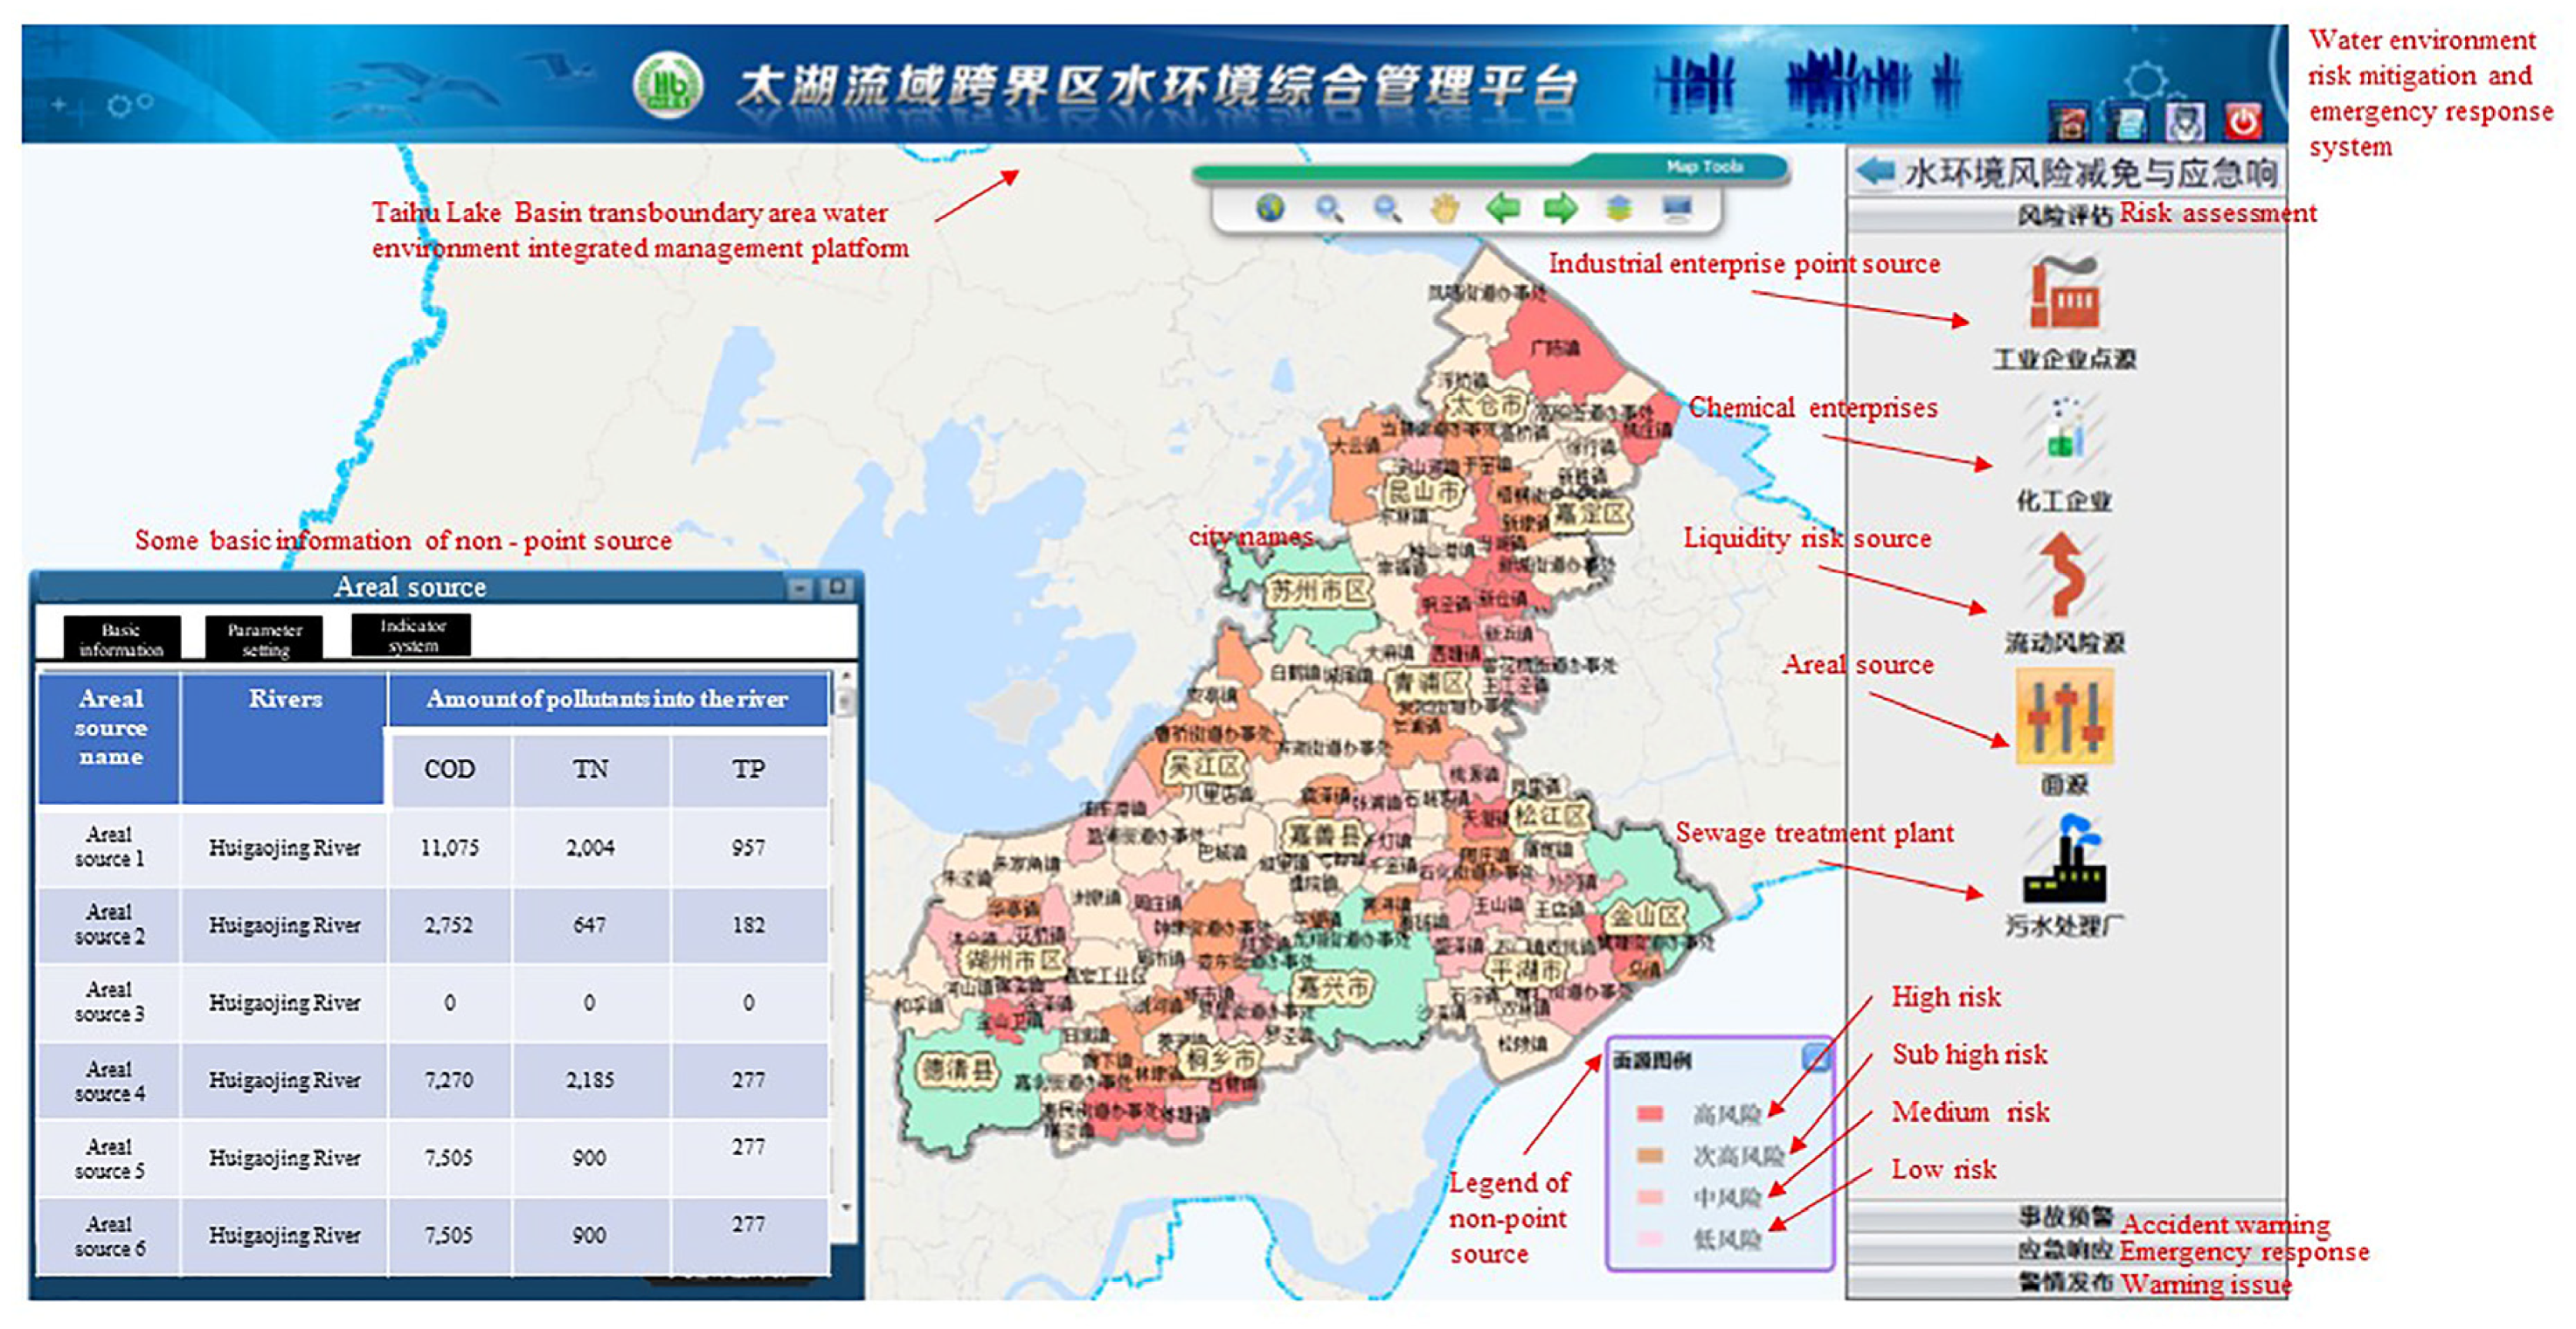Click the red power logout icon
The width and height of the screenshot is (2576, 1329).
(2243, 121)
